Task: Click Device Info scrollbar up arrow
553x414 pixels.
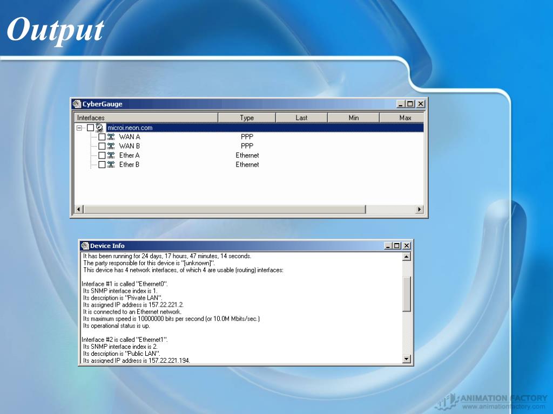Action: (407, 257)
